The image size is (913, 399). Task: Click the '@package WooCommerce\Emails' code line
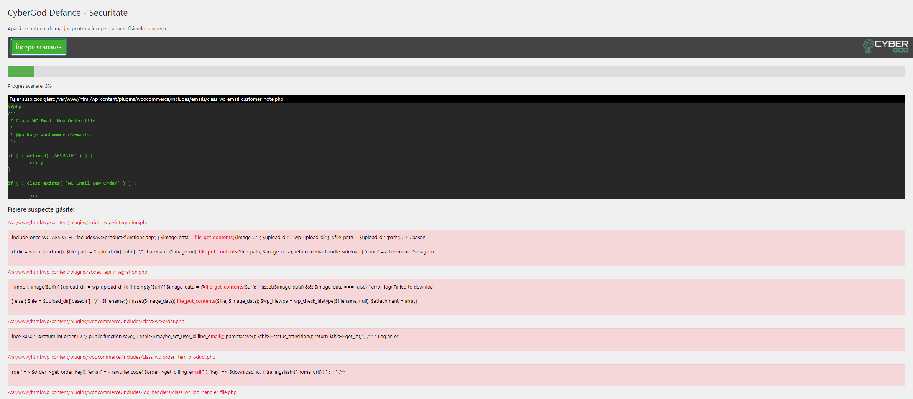point(50,135)
